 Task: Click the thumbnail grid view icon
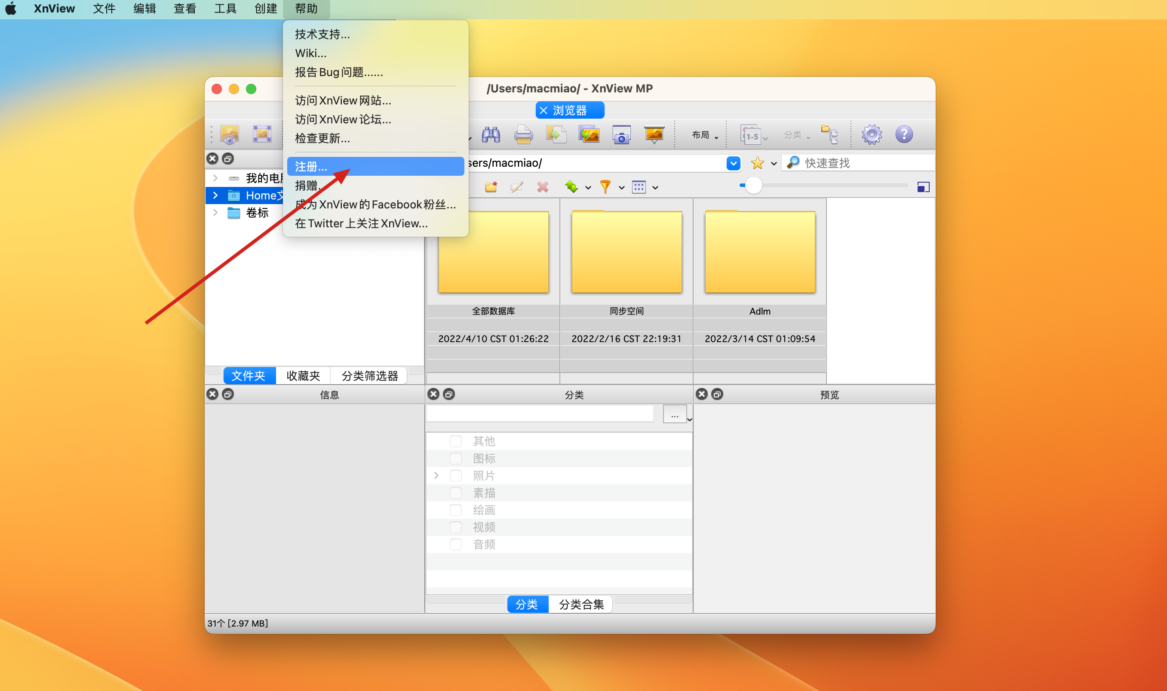point(639,187)
